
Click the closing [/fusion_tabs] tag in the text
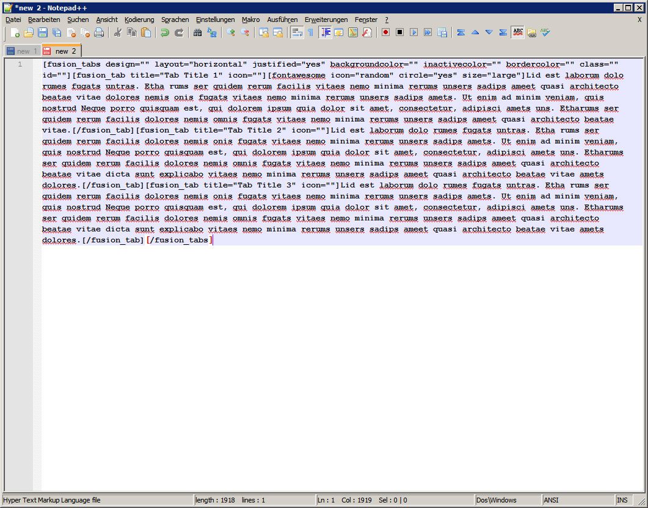[x=180, y=240]
